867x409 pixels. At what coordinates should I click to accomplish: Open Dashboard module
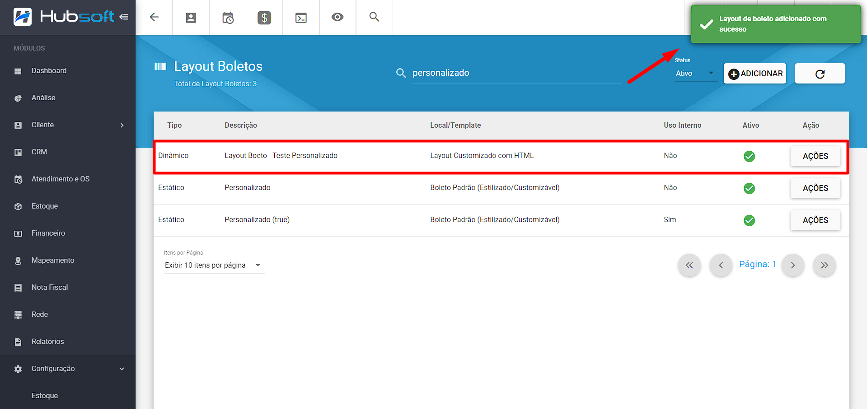[49, 71]
